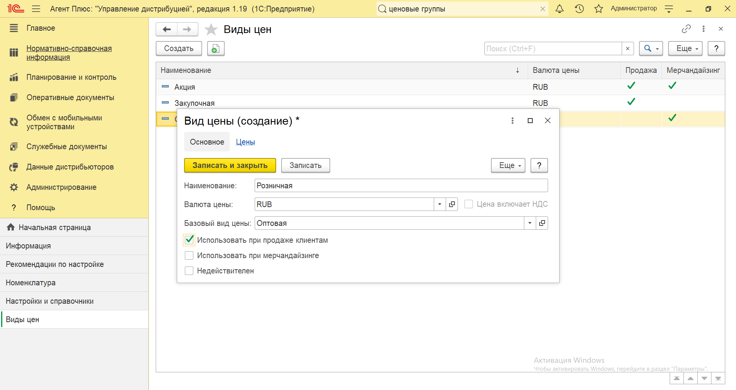The height and width of the screenshot is (390, 736).
Task: Click the Записать button
Action: coord(305,165)
